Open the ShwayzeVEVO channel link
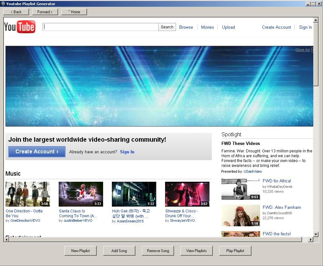This screenshot has width=323, height=266. [x=182, y=220]
